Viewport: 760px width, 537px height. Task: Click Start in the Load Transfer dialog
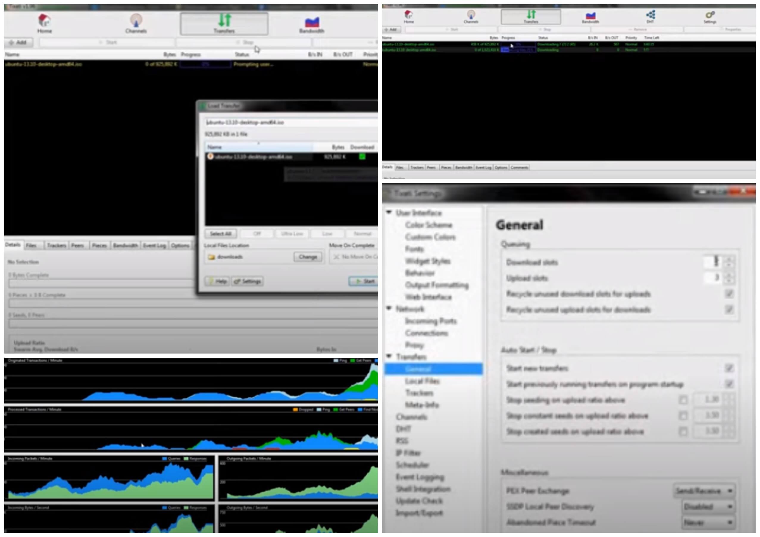point(363,281)
